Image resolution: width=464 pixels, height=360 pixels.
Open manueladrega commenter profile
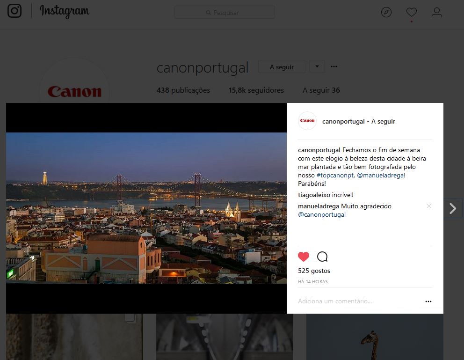[319, 206]
